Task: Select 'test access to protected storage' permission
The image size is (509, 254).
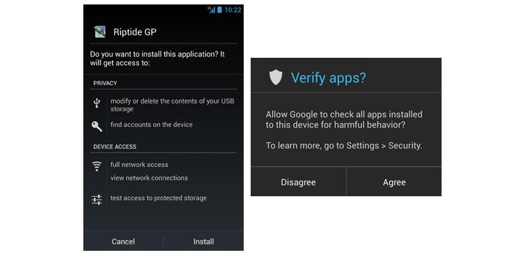Action: point(158,198)
